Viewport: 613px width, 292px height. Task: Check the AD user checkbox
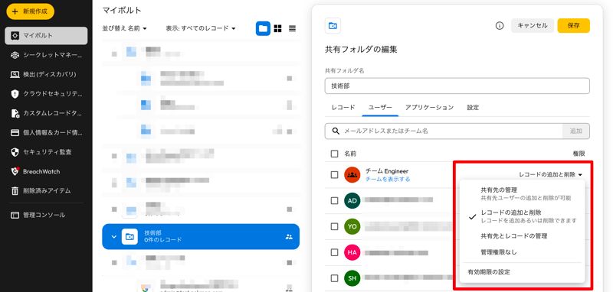334,200
